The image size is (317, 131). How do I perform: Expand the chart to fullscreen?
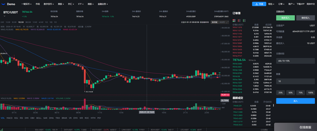point(227,22)
